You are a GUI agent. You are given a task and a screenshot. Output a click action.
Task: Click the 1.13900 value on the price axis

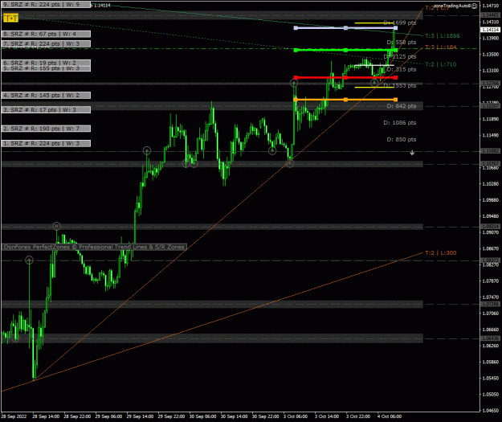pos(491,38)
